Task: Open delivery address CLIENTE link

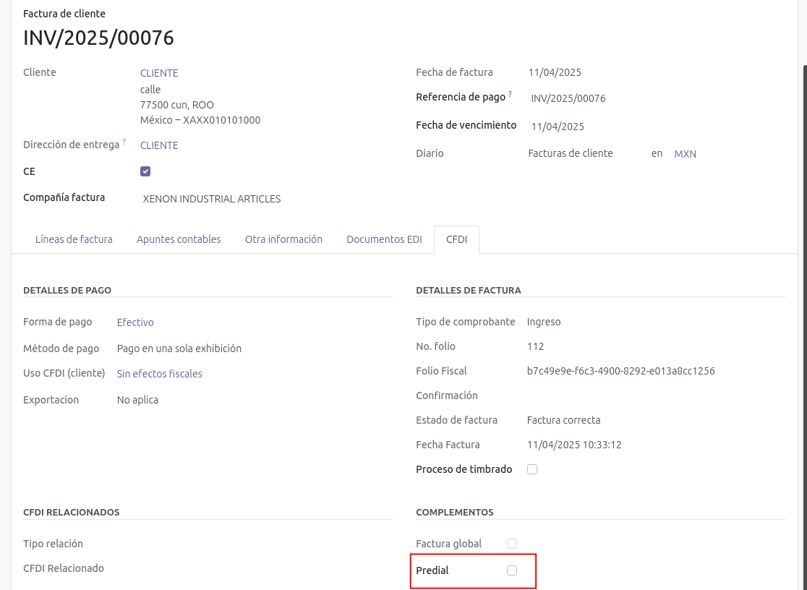Action: click(x=159, y=145)
